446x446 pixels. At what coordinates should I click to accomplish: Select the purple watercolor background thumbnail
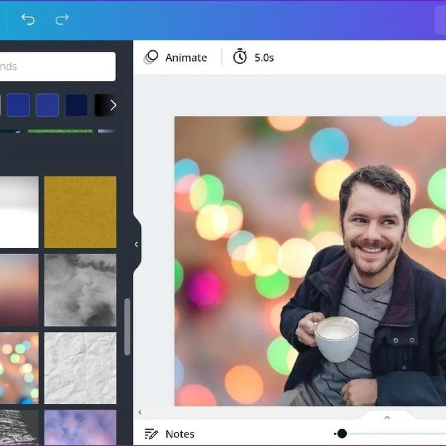(x=80, y=427)
